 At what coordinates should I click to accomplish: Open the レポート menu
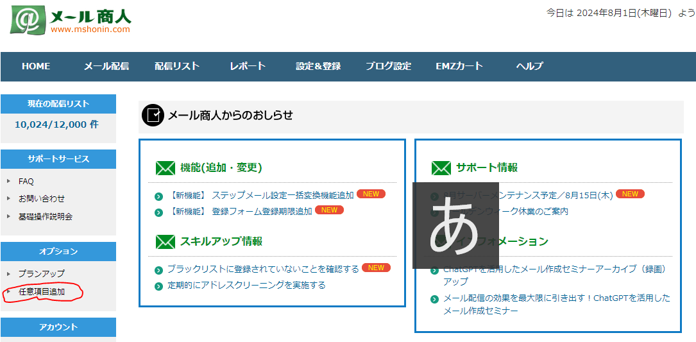pos(248,66)
